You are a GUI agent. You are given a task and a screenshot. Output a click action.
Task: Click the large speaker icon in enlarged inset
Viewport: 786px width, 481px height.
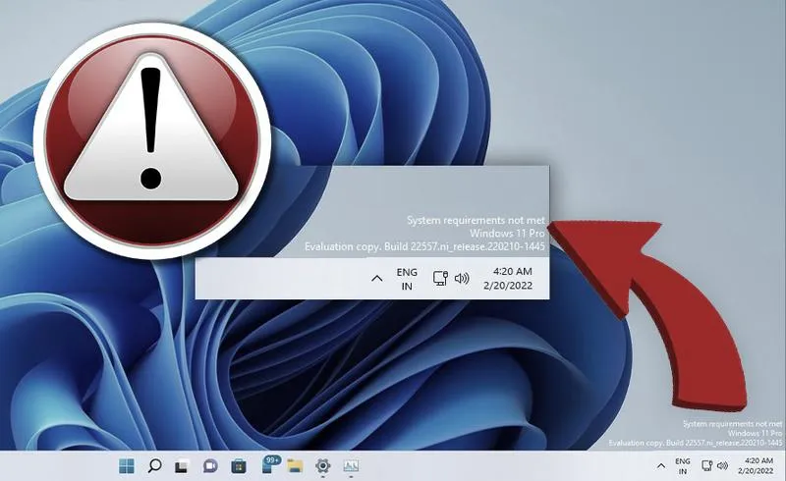[x=462, y=278]
